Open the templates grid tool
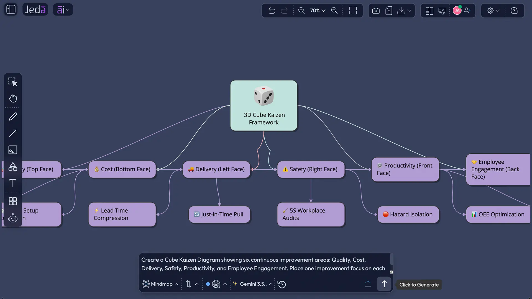The height and width of the screenshot is (299, 532). 13,201
